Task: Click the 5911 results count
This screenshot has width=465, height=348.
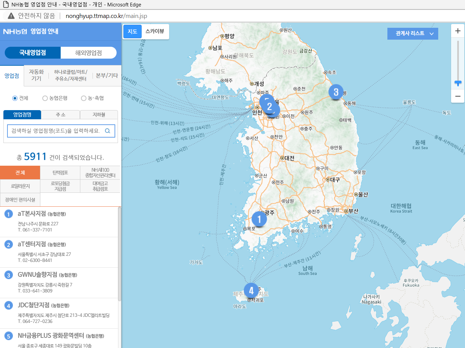Action: [x=35, y=157]
